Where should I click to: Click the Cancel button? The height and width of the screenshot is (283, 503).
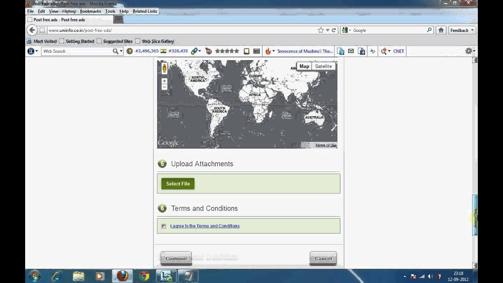pyautogui.click(x=323, y=258)
